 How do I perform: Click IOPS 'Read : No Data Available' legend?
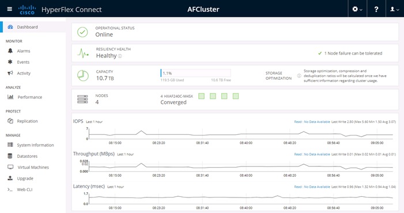[x=312, y=122]
